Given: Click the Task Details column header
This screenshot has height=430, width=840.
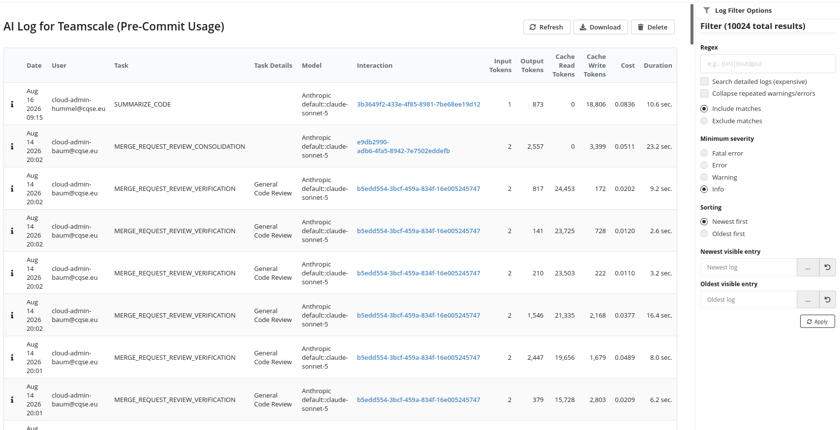Looking at the screenshot, I should pos(273,65).
